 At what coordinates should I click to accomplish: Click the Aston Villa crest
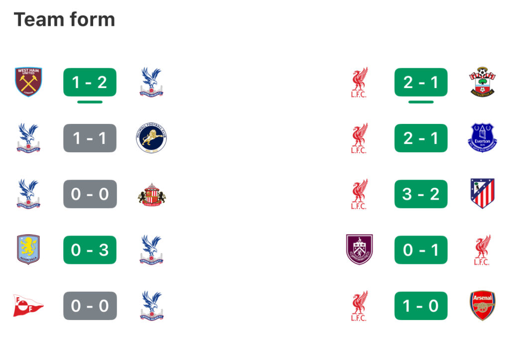point(28,250)
